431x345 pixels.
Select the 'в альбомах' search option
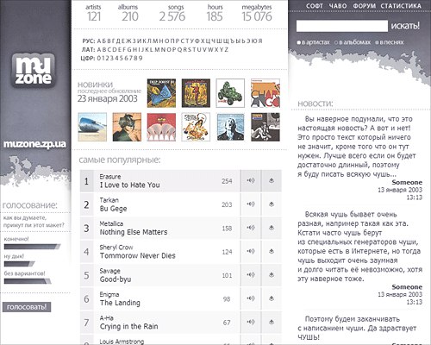click(x=353, y=42)
